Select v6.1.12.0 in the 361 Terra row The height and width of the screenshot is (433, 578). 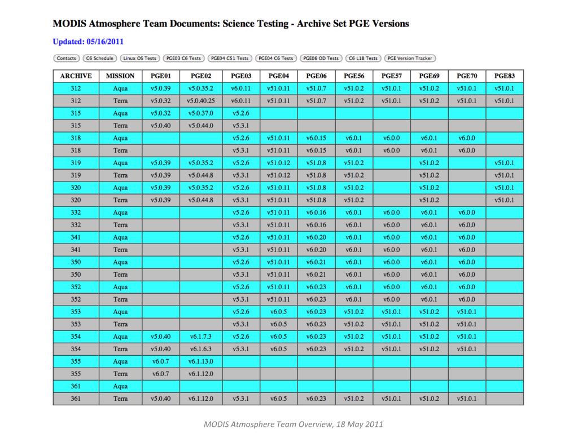[x=201, y=399]
